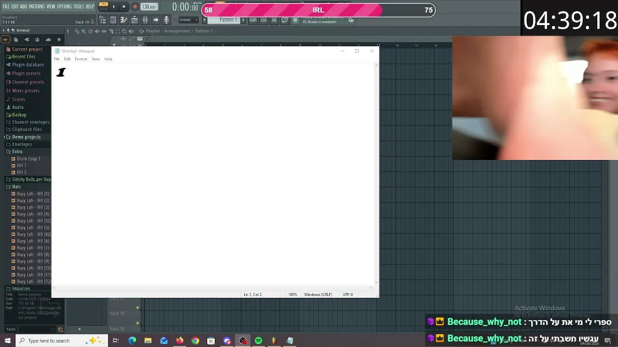Viewport: 618px width, 347px height.
Task: Select the Playback speaker tool in the playlist toolbar
Action: [131, 31]
